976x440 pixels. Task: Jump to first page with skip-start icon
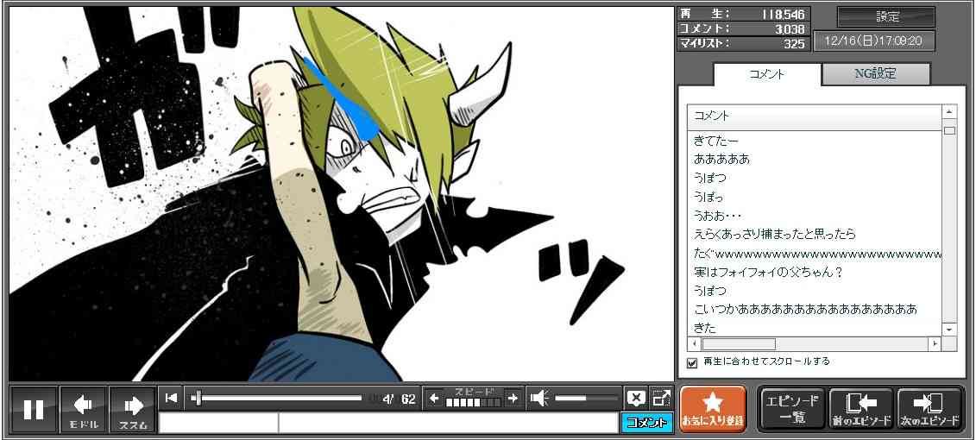(172, 398)
